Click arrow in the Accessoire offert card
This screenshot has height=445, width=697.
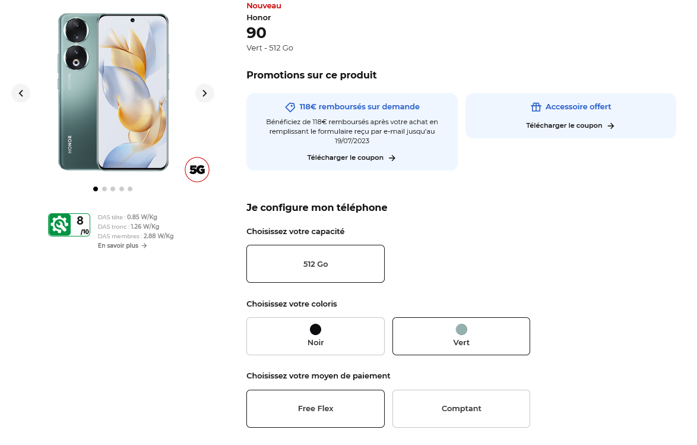[x=611, y=126]
